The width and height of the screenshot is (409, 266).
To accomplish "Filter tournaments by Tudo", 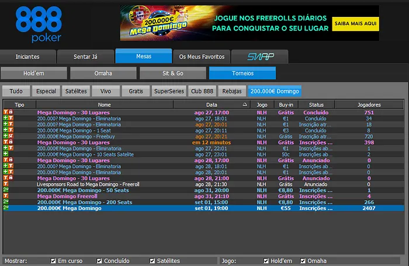I will pos(16,91).
